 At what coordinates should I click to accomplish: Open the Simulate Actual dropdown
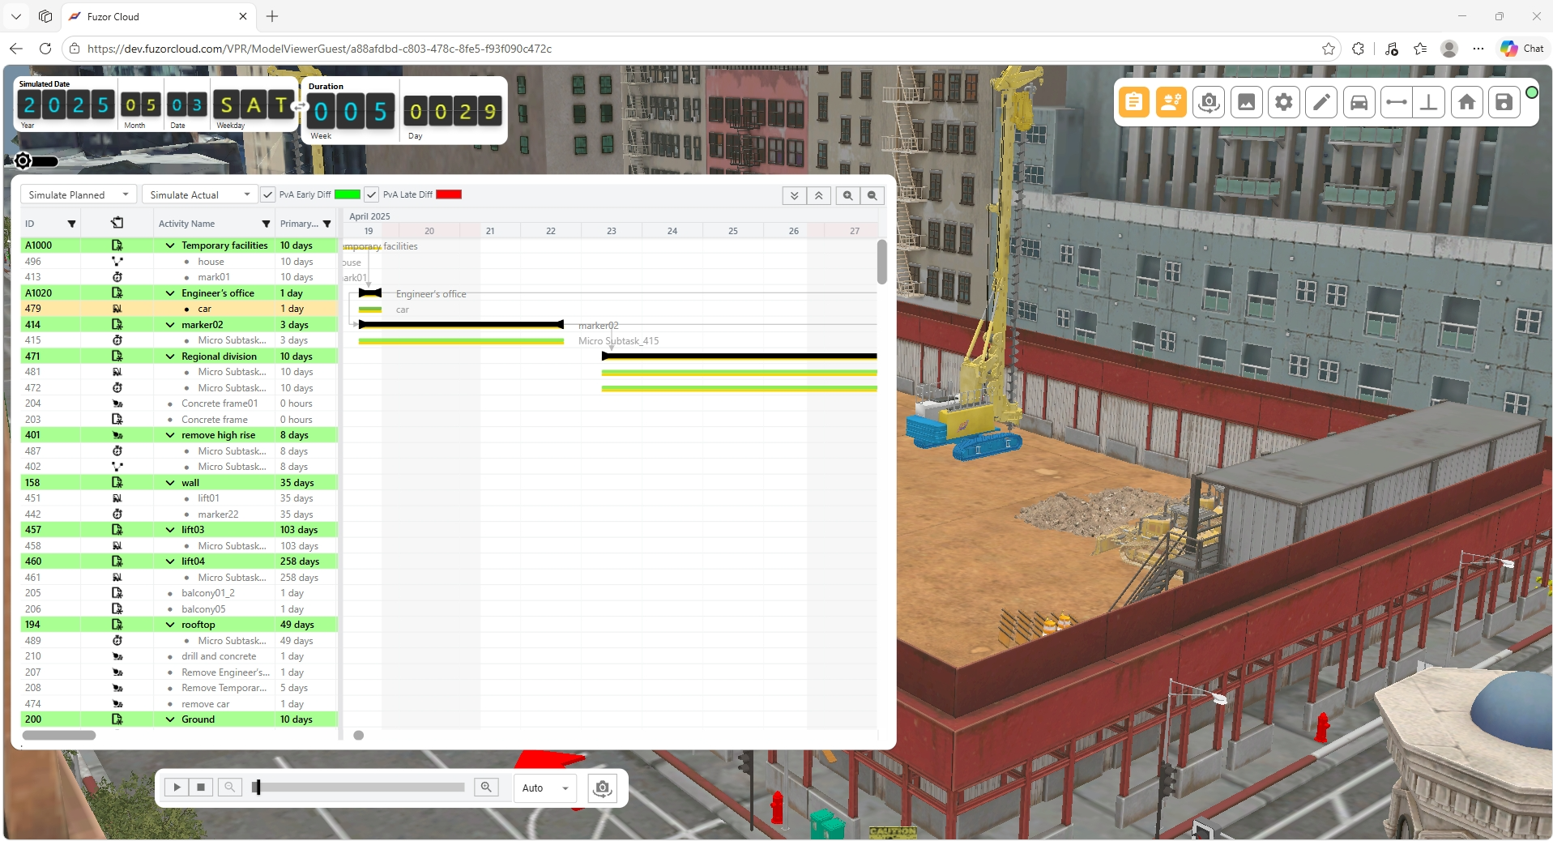click(x=199, y=194)
